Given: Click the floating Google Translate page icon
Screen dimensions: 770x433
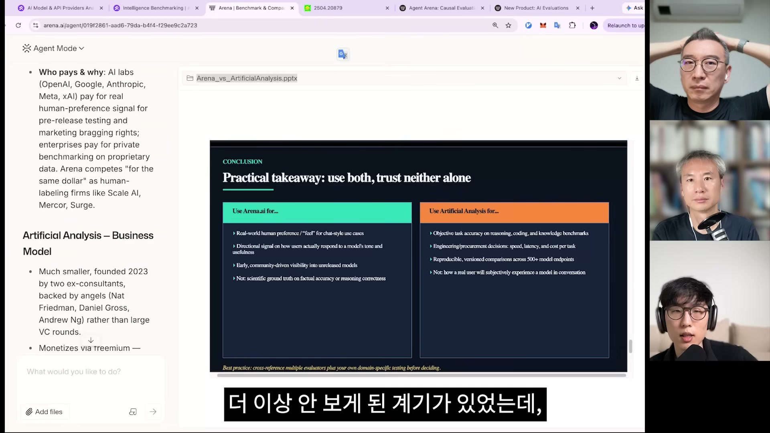Looking at the screenshot, I should (x=343, y=54).
